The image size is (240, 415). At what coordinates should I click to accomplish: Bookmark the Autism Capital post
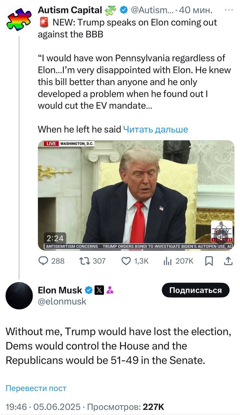[209, 261]
